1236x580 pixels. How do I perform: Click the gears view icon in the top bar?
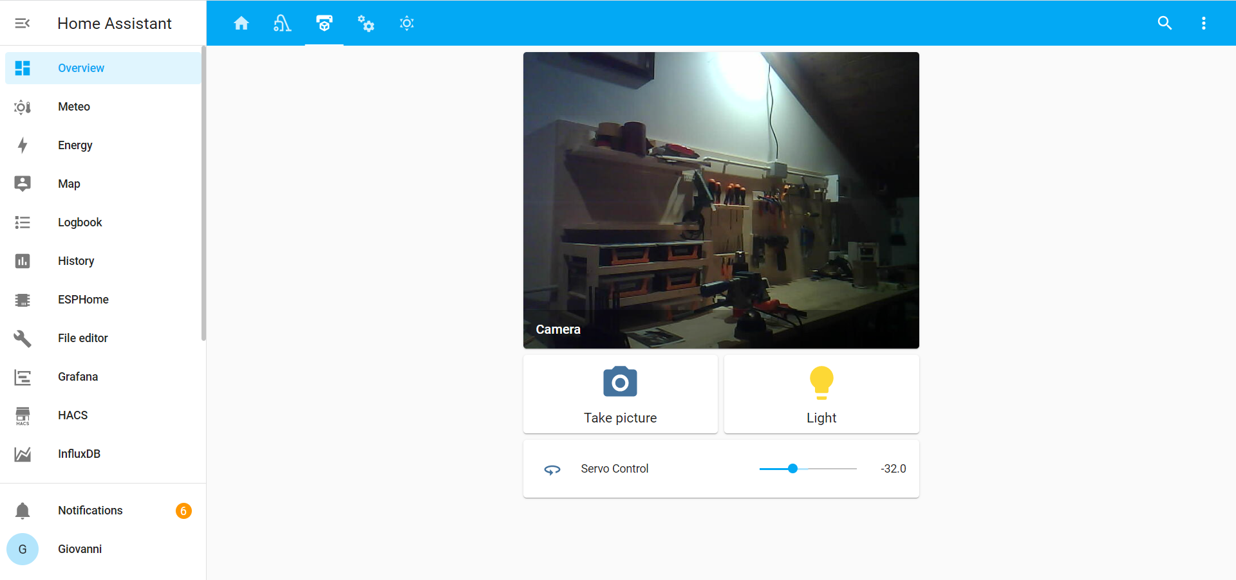pos(365,23)
